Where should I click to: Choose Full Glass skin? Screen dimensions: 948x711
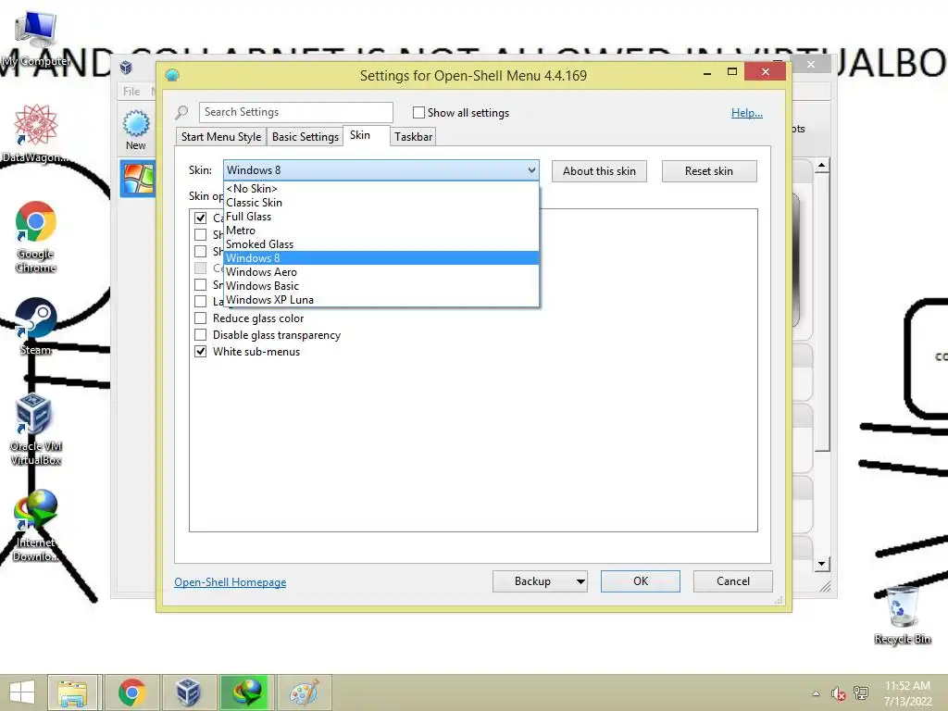click(380, 217)
